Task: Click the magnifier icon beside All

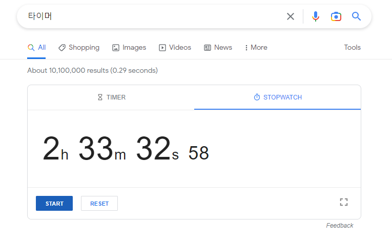Action: click(31, 48)
